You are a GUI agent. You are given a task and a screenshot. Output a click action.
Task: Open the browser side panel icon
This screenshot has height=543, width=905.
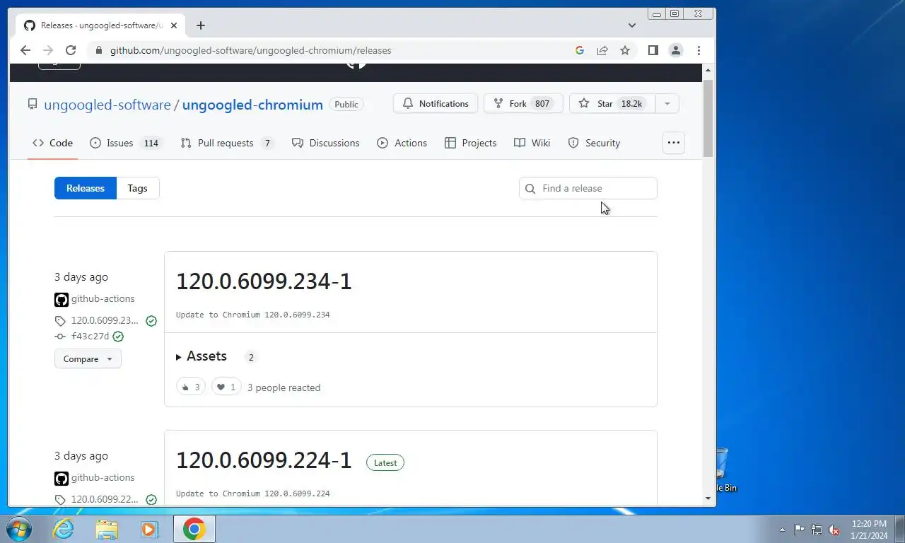653,50
